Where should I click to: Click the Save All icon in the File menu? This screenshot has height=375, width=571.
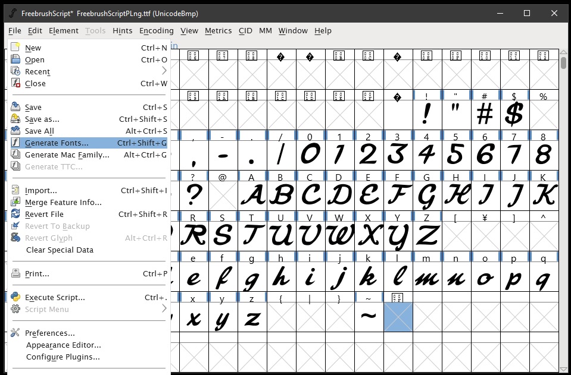(15, 131)
